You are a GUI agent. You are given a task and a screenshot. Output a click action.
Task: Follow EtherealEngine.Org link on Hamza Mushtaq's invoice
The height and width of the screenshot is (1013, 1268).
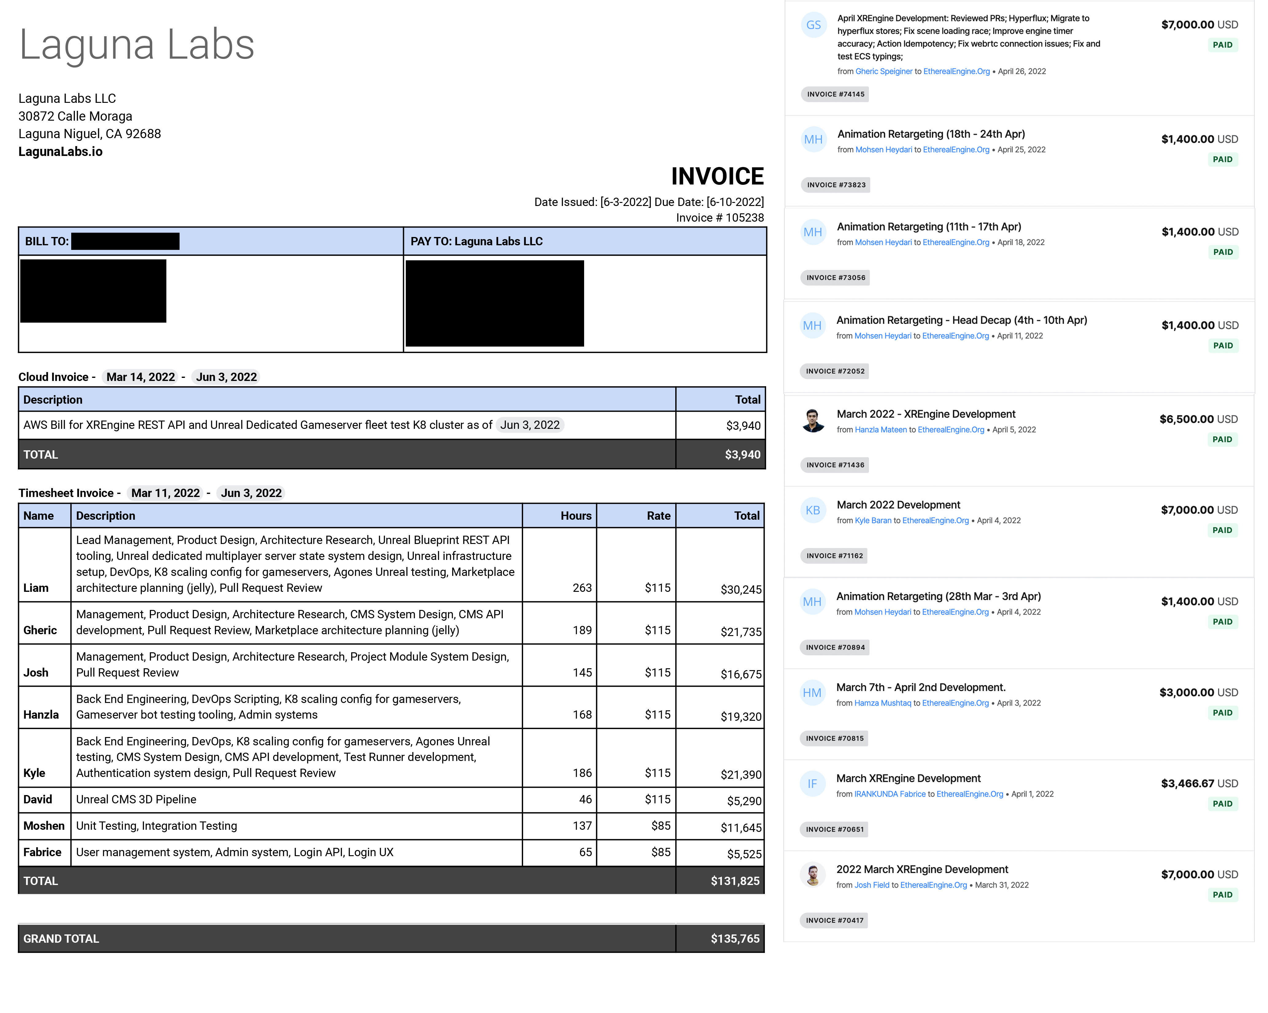[x=956, y=704]
